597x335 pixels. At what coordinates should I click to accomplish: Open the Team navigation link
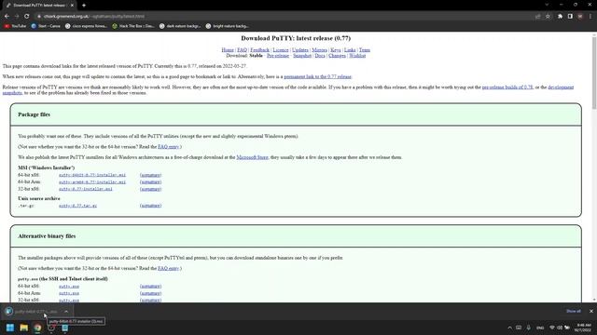tap(365, 49)
